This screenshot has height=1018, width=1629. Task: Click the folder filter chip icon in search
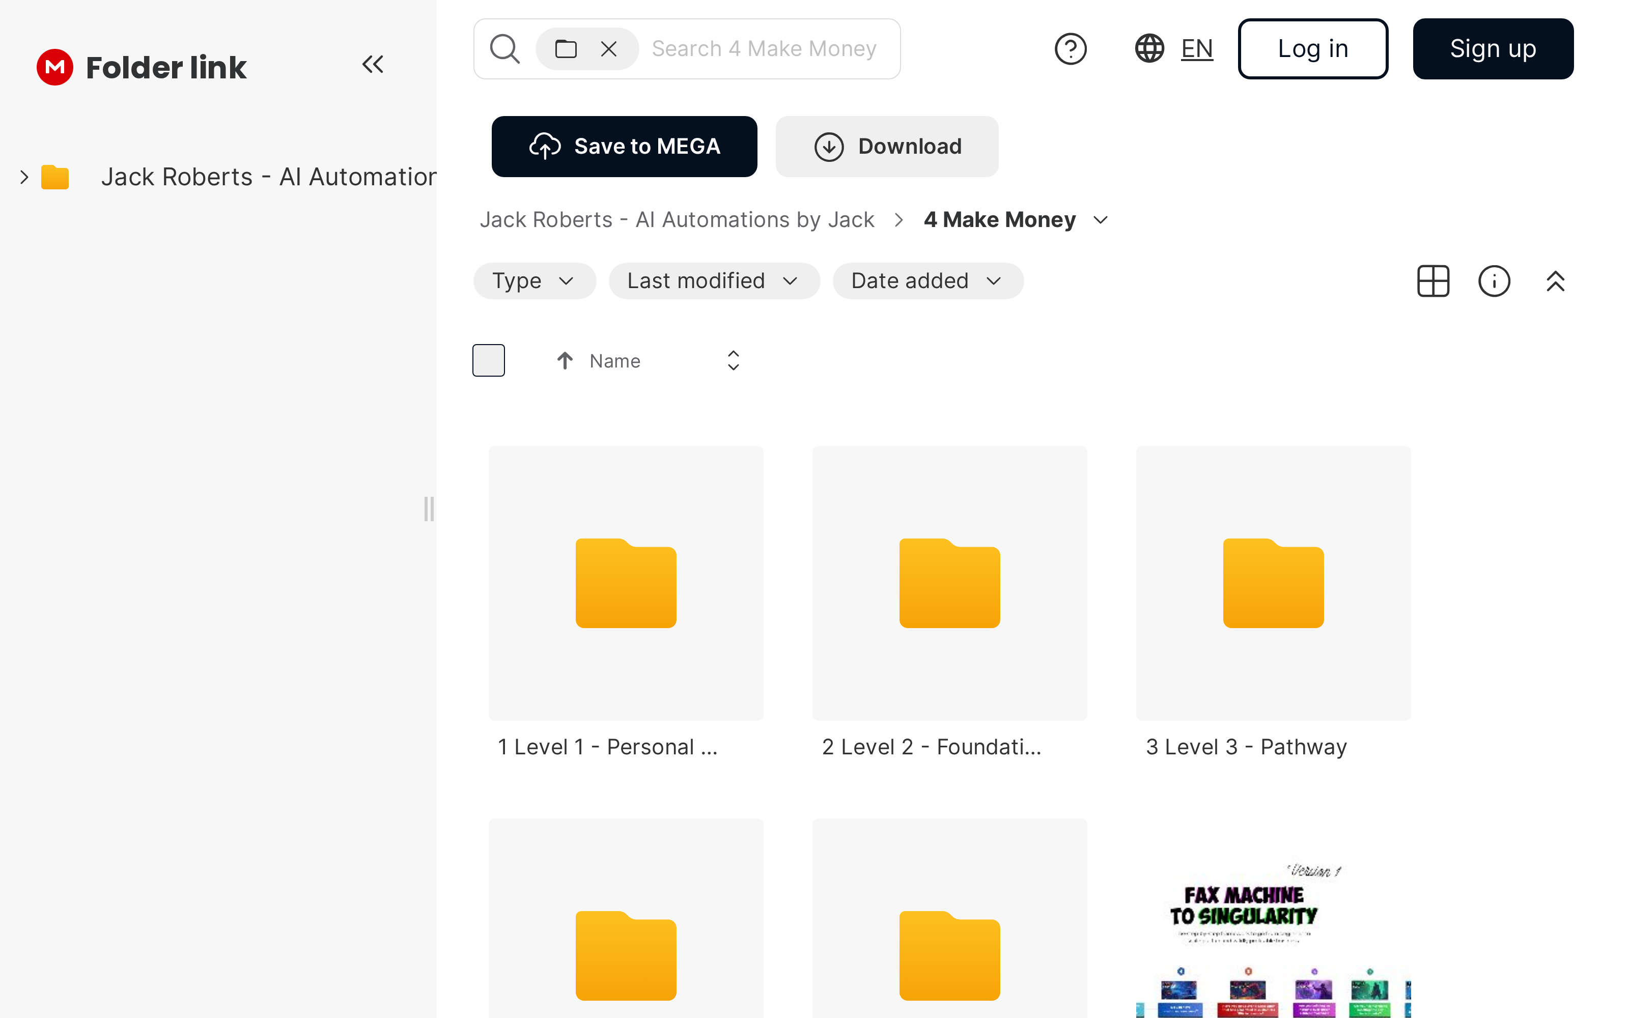point(566,48)
